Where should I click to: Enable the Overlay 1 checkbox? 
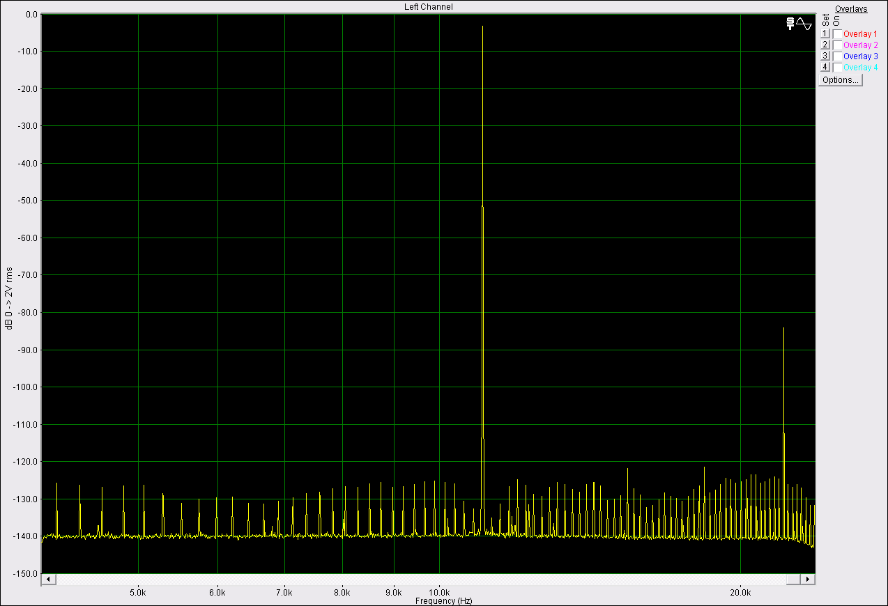pos(837,34)
